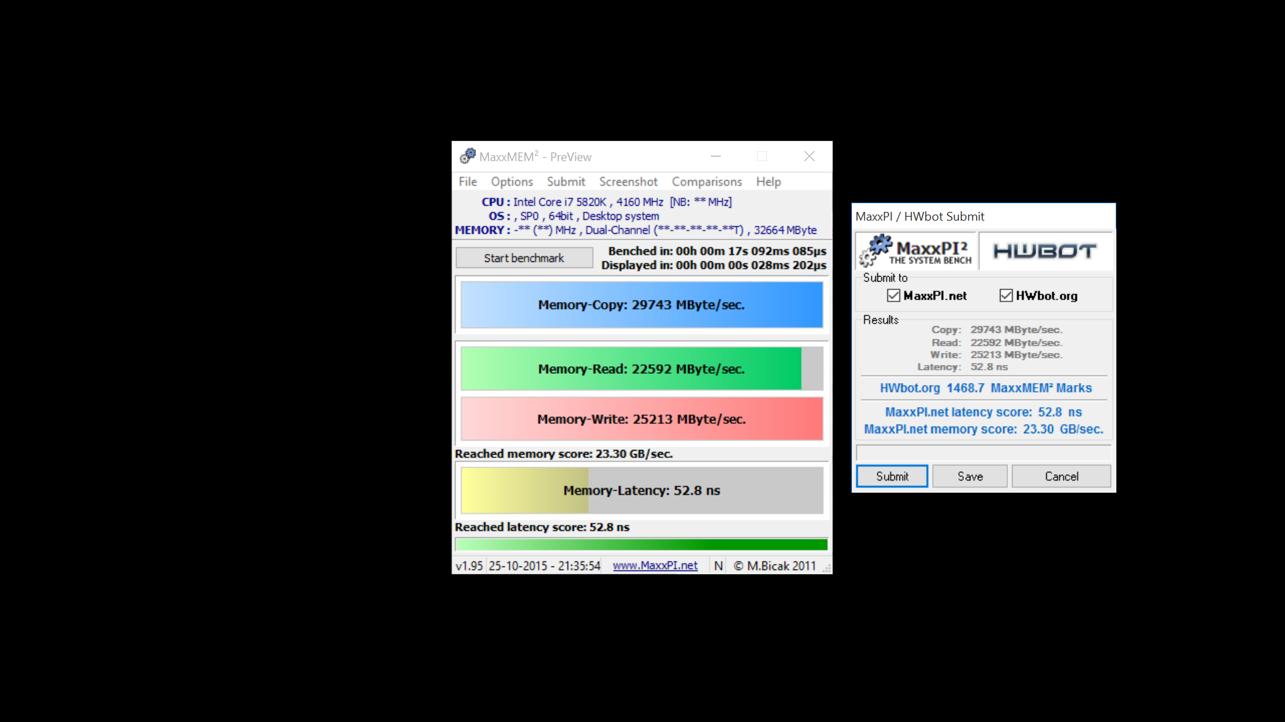The image size is (1285, 722).
Task: Open the Submit menu in MaxxMEM
Action: (566, 182)
